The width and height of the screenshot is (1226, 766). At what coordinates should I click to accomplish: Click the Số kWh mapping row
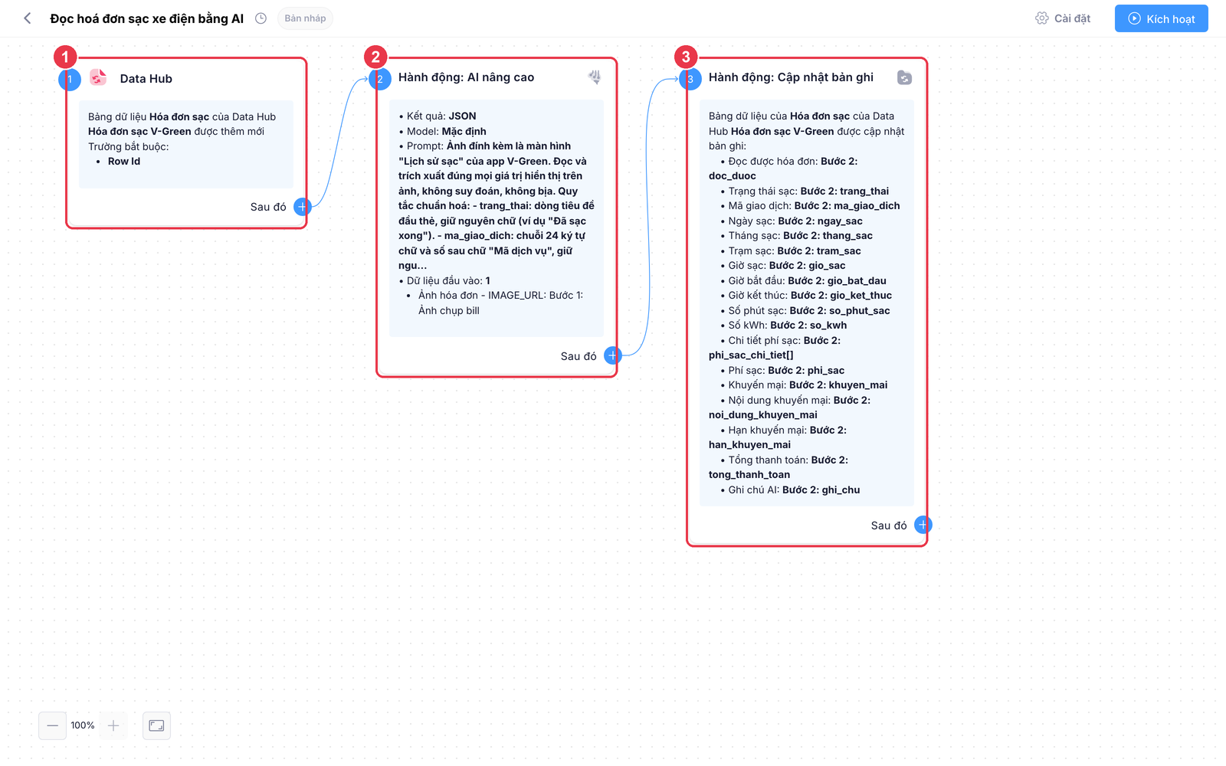tap(784, 325)
